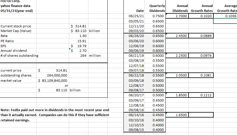Select the Beta value 1.30

coord(79,36)
